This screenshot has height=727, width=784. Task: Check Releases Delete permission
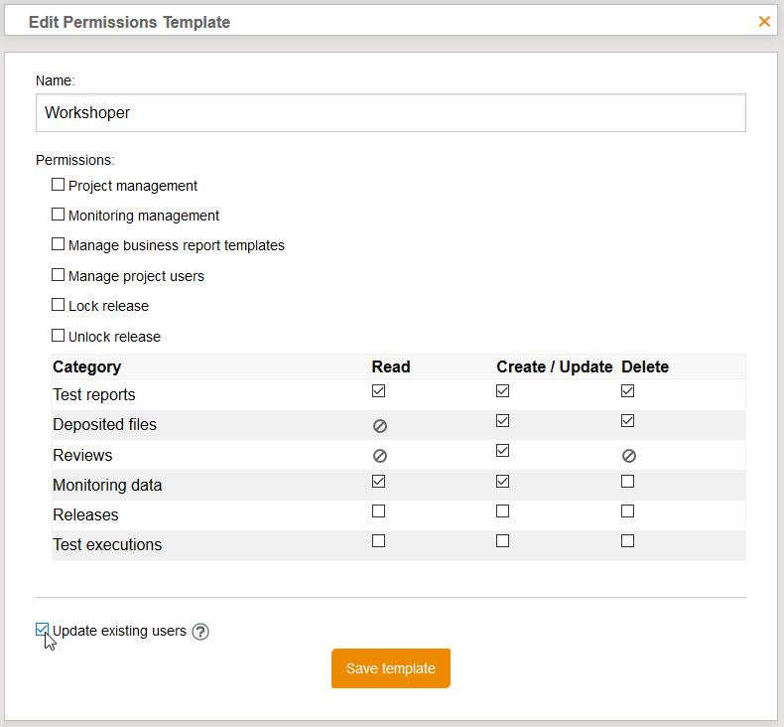pos(627,510)
